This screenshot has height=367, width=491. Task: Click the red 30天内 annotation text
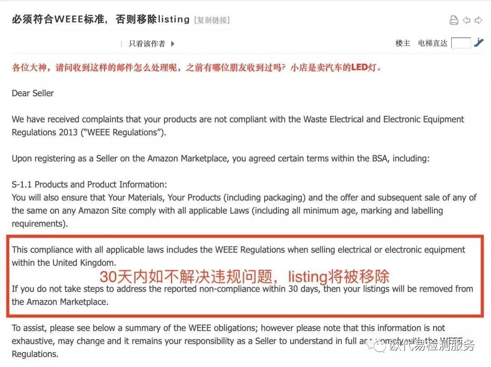coord(245,276)
